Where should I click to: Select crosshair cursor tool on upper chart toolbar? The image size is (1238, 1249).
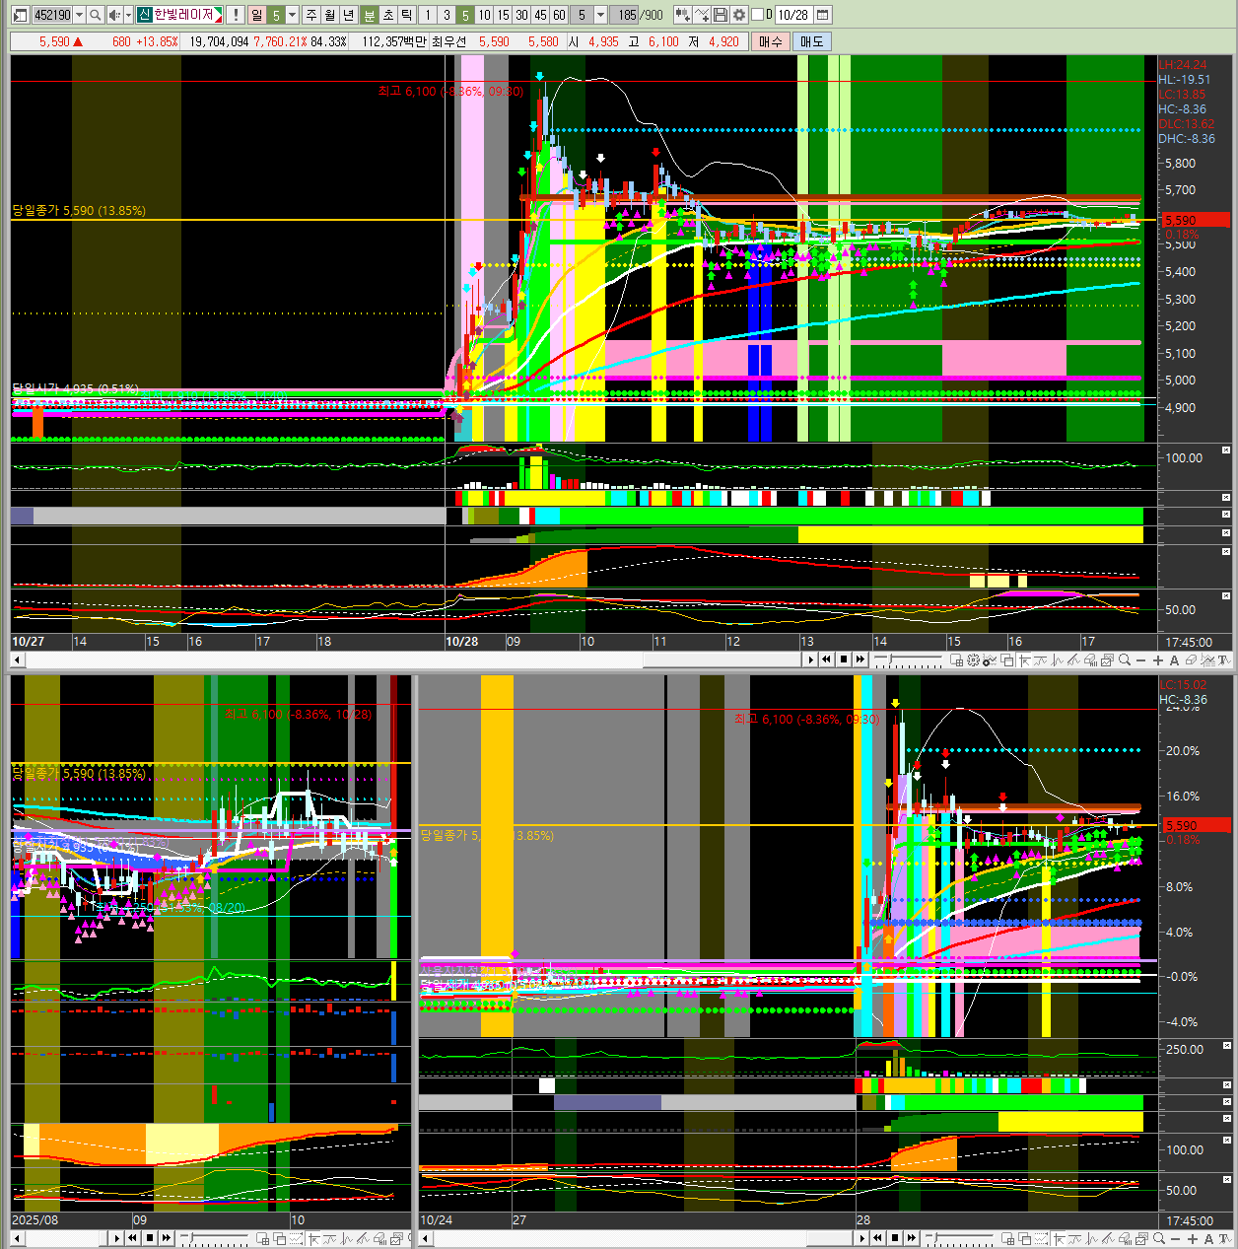tap(1024, 660)
